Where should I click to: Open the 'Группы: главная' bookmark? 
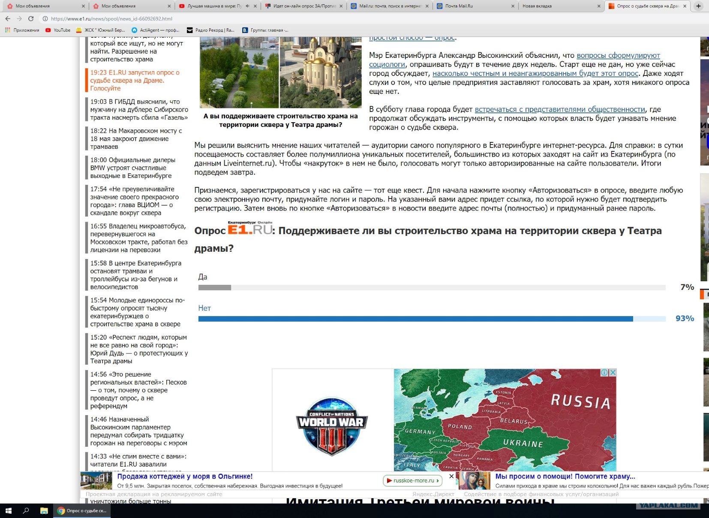265,30
